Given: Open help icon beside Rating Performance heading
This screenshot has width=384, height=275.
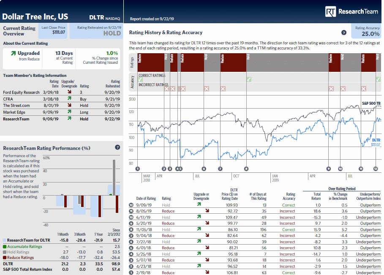Looking at the screenshot, I should pyautogui.click(x=117, y=147).
